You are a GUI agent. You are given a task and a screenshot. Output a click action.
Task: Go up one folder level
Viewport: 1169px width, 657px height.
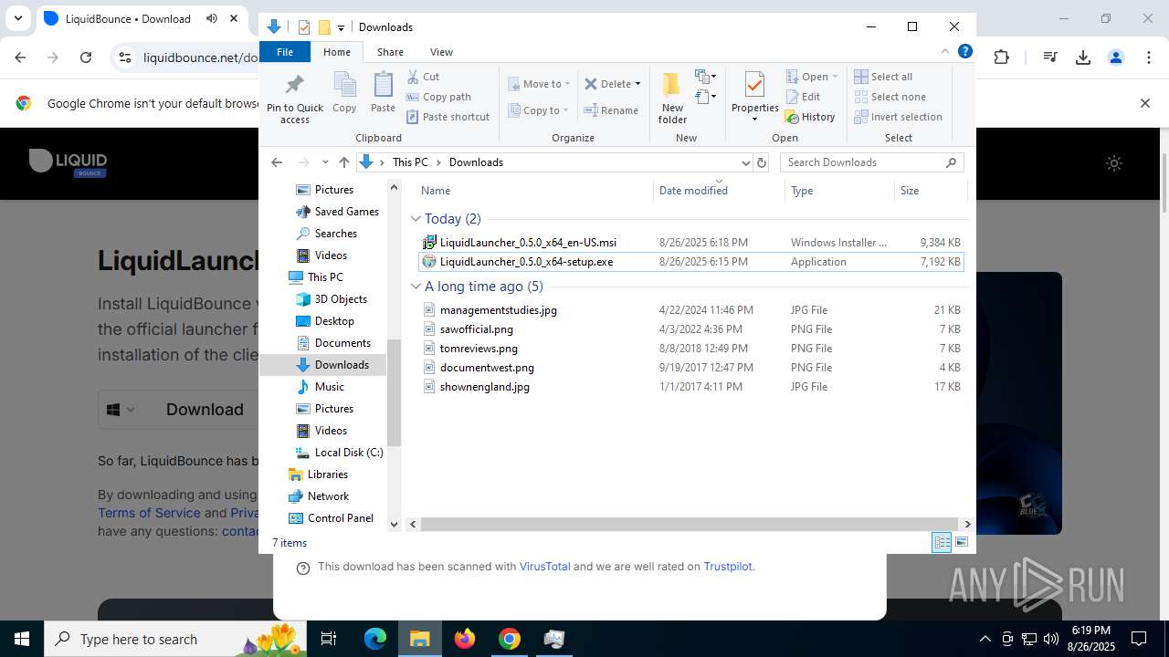coord(343,162)
